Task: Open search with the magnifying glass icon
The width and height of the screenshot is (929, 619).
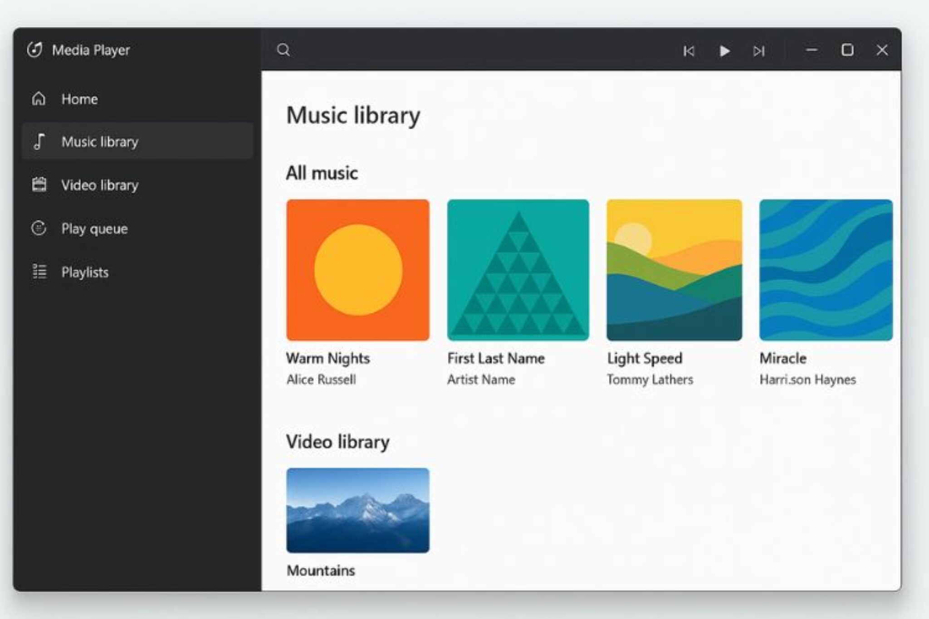Action: [284, 50]
